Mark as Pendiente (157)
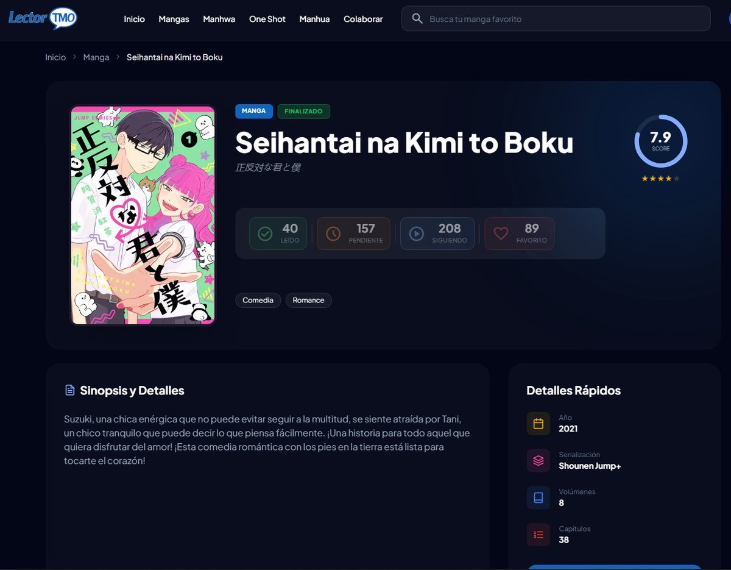This screenshot has width=731, height=570. [353, 233]
